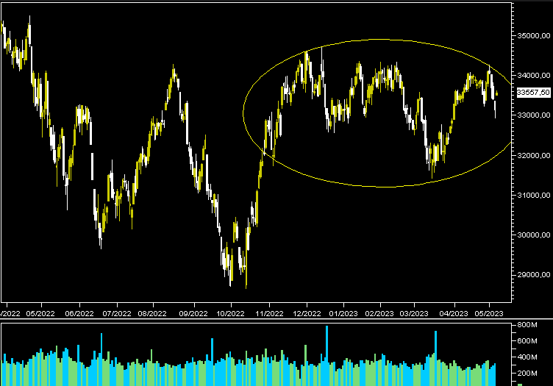
Task: Select the 07/2022 date label
Action: click(x=117, y=313)
